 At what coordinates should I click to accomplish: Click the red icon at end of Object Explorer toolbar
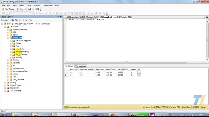[x=30, y=20]
